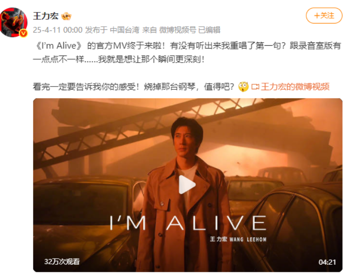The width and height of the screenshot is (347, 273).
Task: Click the first line of post text
Action: (187, 46)
